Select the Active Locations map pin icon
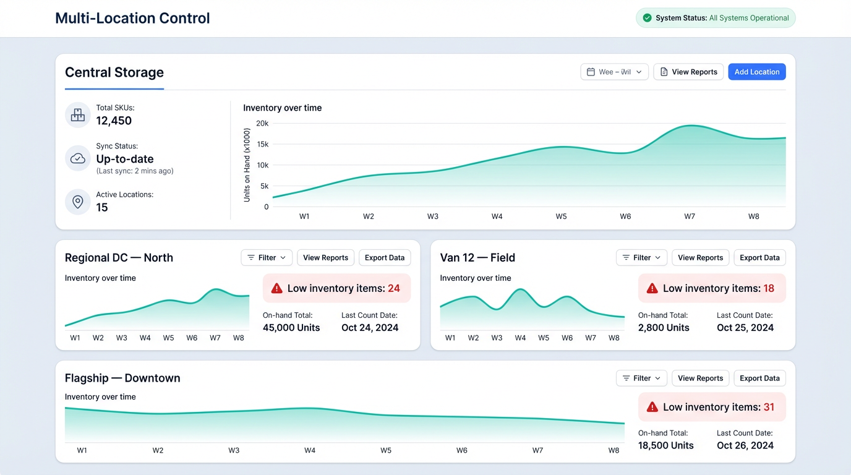This screenshot has height=475, width=851. [x=77, y=202]
